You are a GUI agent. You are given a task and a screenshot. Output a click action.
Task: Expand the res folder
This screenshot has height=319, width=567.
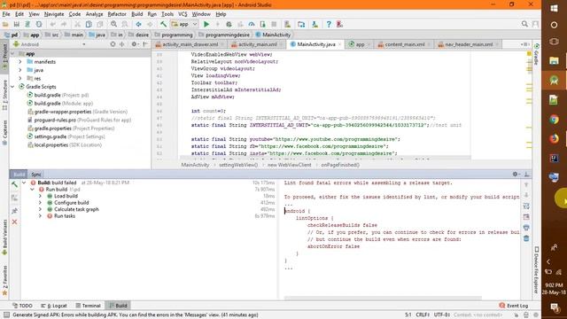[x=20, y=79]
